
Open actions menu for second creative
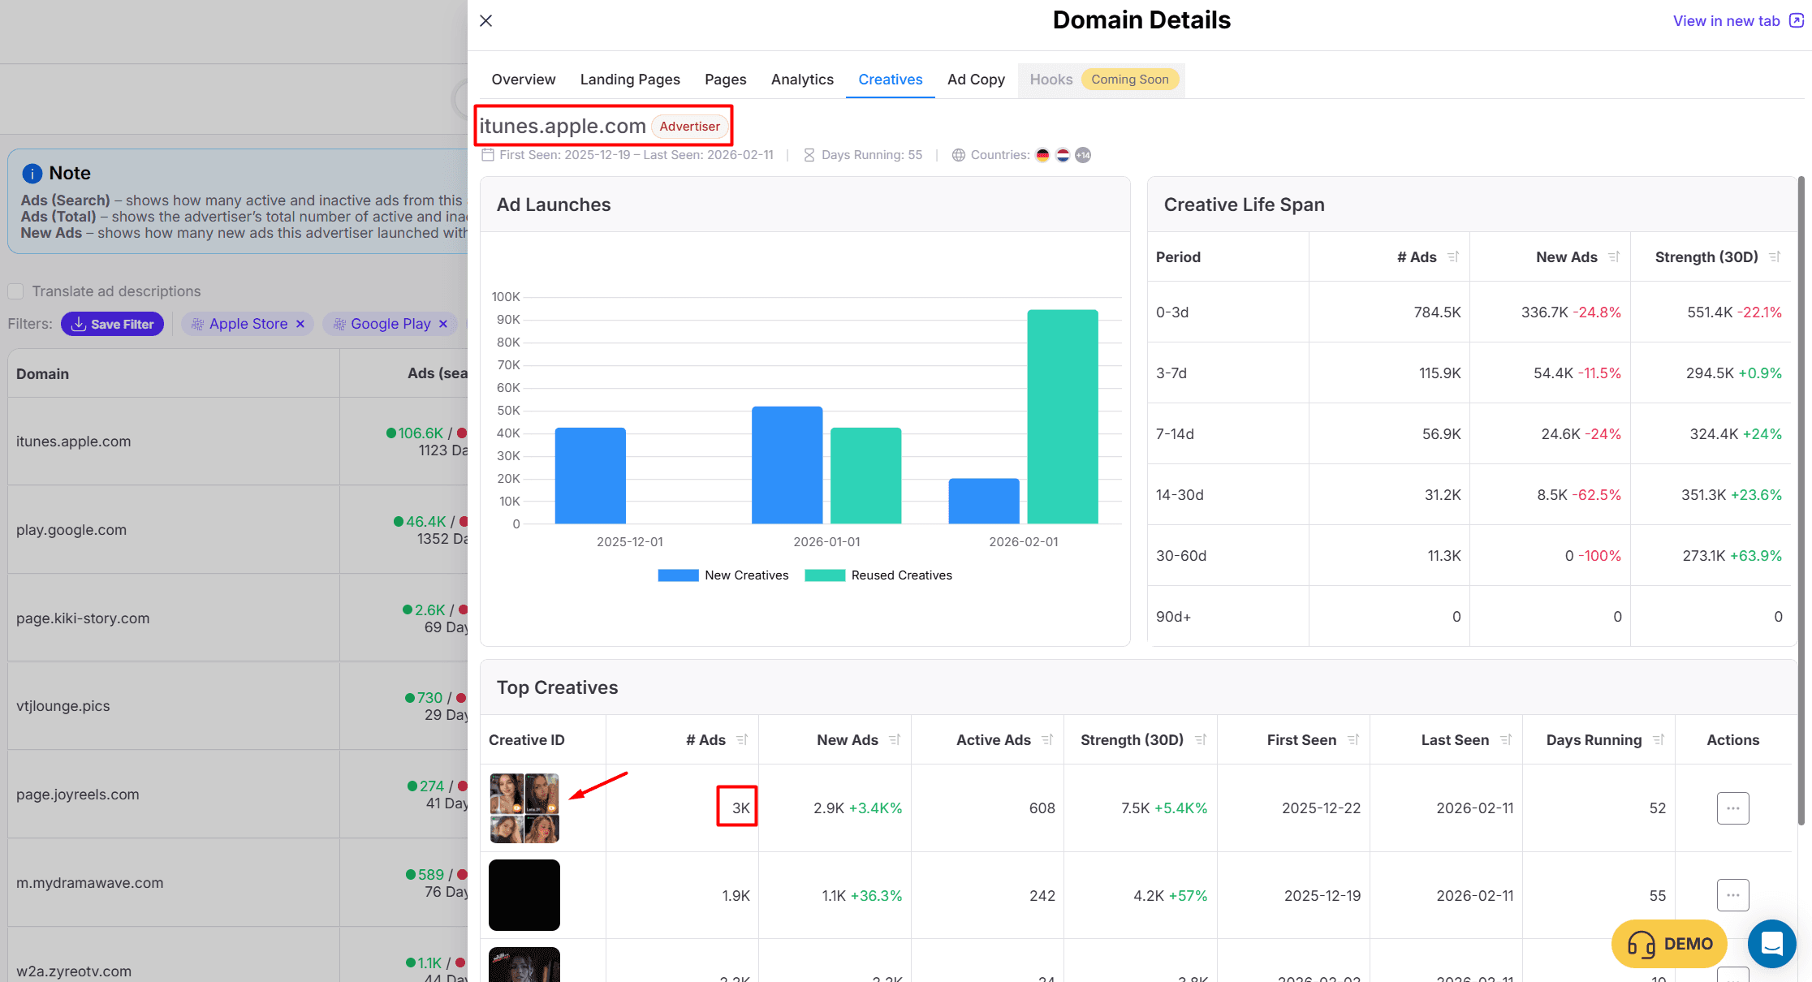click(1732, 895)
